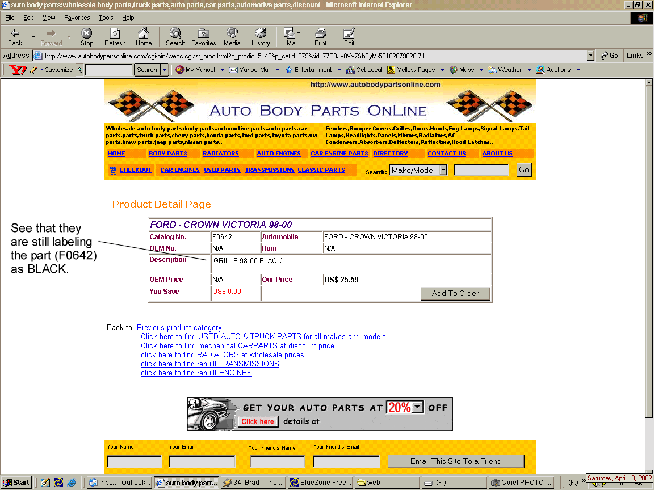Focus the site search text field

point(481,170)
